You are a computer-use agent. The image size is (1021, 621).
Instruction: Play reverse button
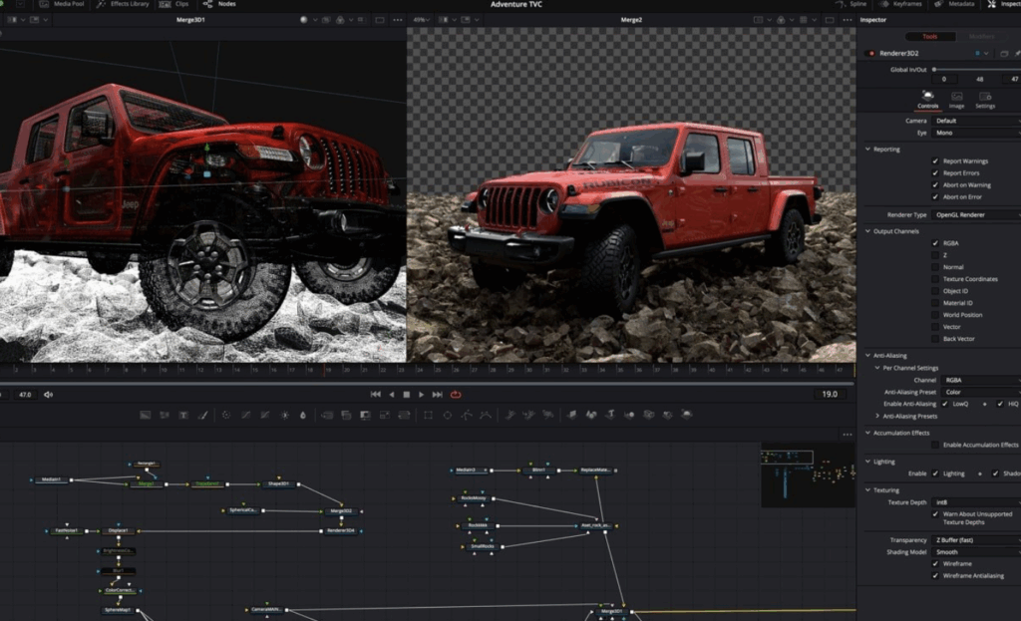(391, 395)
